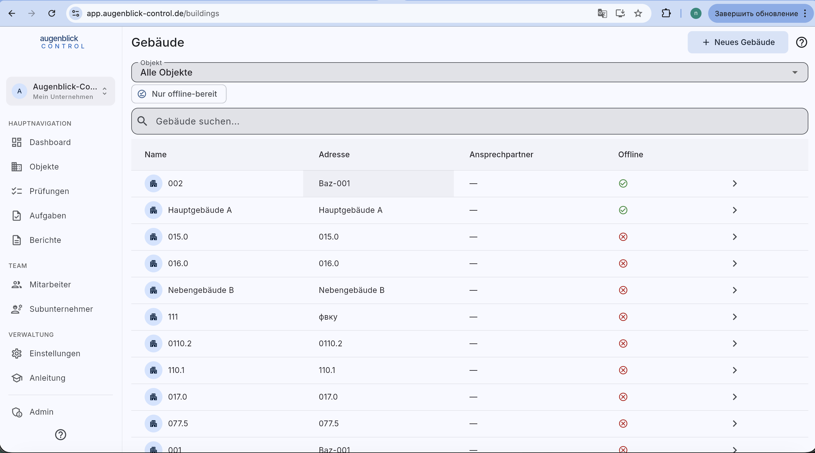Click the building icon for 015.0

click(x=154, y=237)
